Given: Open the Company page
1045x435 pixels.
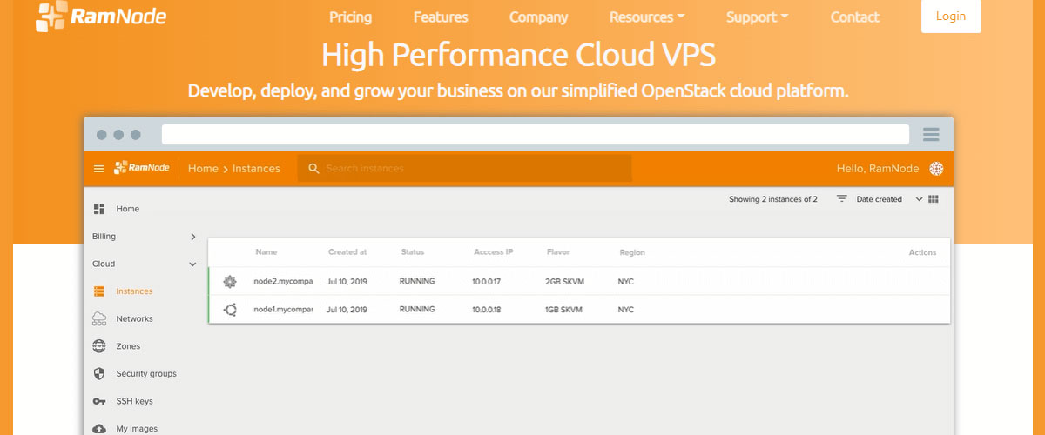Looking at the screenshot, I should pyautogui.click(x=538, y=17).
